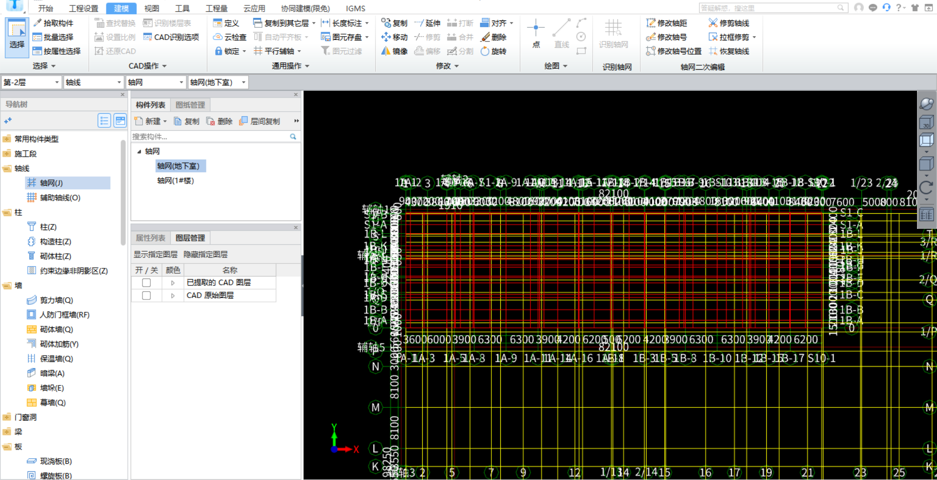
Task: Toggle CAD 原始图层 checkbox
Action: (x=146, y=296)
